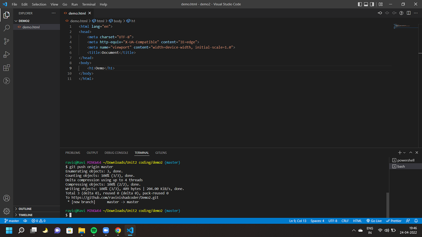The image size is (422, 237).
Task: Open the File menu
Action: click(x=14, y=4)
